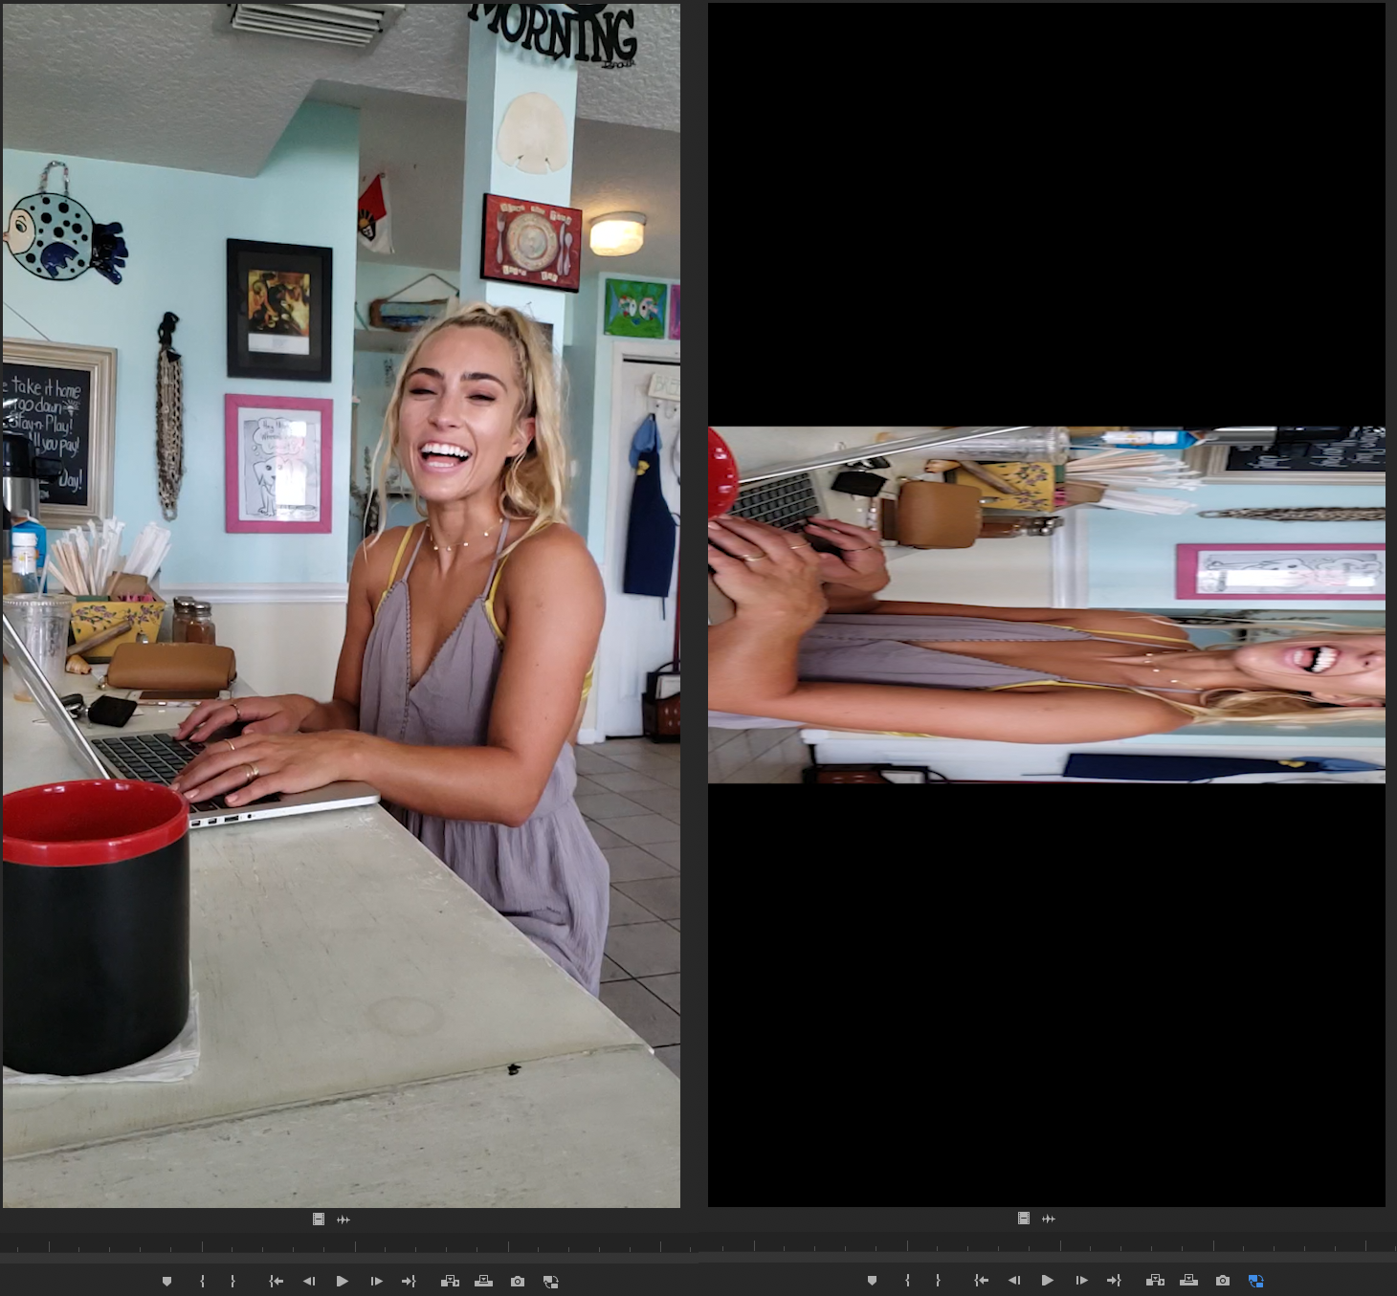
Task: Play the clip in the left monitor
Action: click(x=342, y=1281)
